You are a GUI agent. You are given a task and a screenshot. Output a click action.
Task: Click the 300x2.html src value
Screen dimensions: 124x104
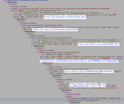click(x=87, y=98)
